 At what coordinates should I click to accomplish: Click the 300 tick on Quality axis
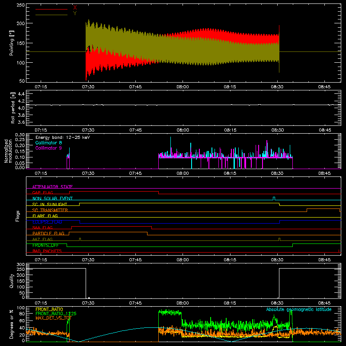tap(21, 265)
